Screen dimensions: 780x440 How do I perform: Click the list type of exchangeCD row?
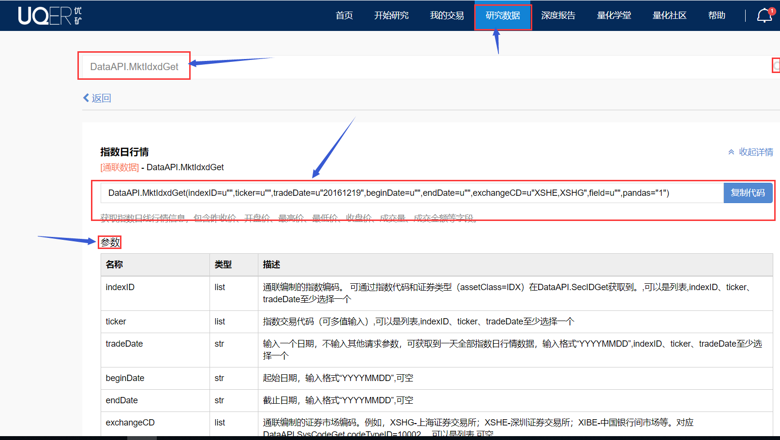tap(220, 423)
